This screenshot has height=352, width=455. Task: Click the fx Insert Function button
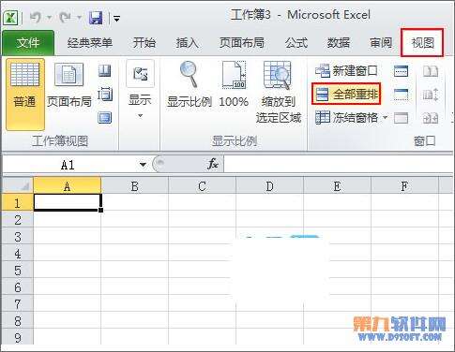213,164
